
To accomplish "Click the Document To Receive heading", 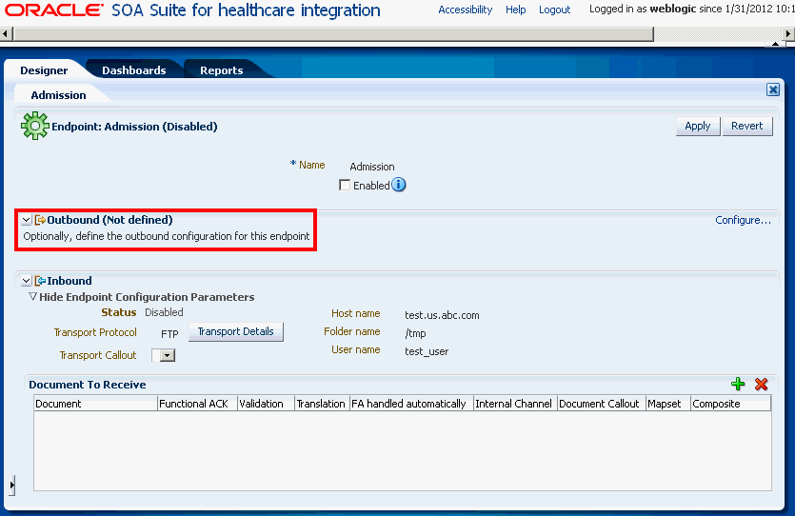I will coord(88,385).
